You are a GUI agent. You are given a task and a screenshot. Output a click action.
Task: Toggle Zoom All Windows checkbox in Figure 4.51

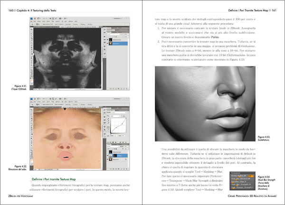pos(54,24)
